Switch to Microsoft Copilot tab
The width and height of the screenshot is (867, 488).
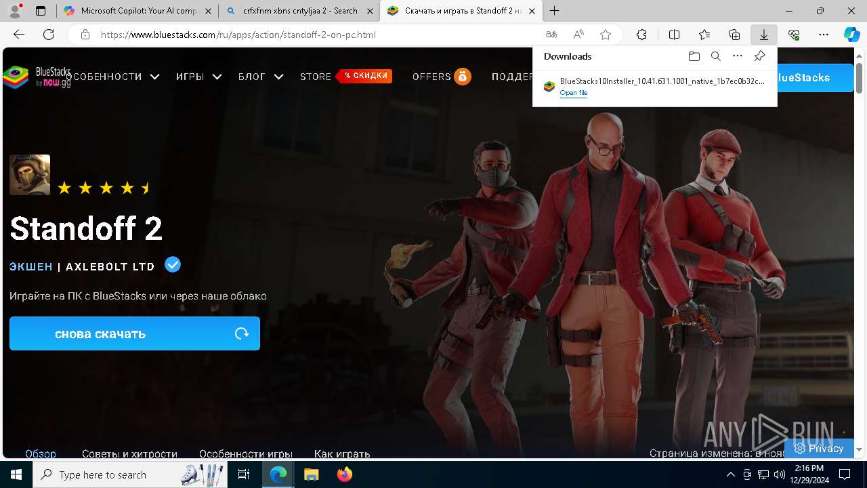pyautogui.click(x=138, y=11)
